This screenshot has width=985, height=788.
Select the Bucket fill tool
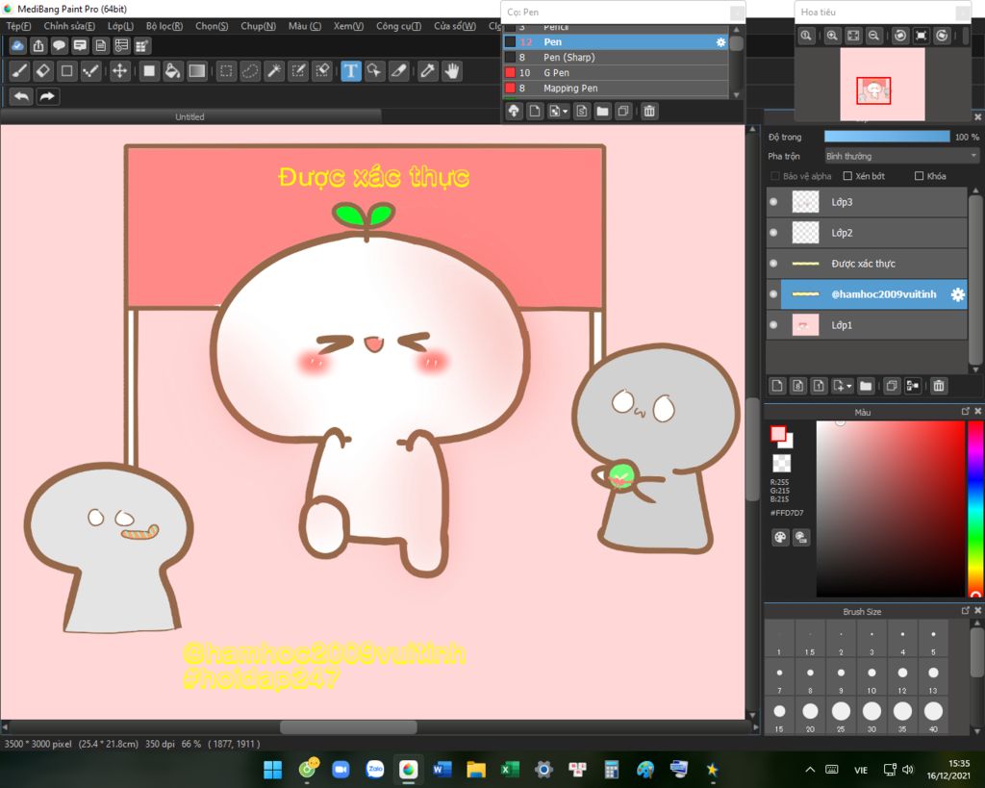pos(172,71)
